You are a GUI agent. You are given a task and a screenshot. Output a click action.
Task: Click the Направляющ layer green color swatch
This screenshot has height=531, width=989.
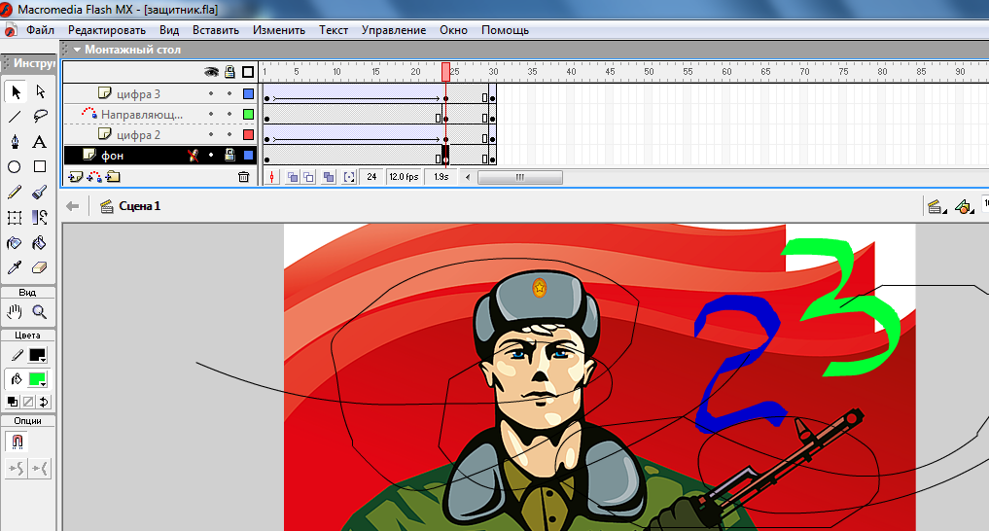tap(249, 114)
